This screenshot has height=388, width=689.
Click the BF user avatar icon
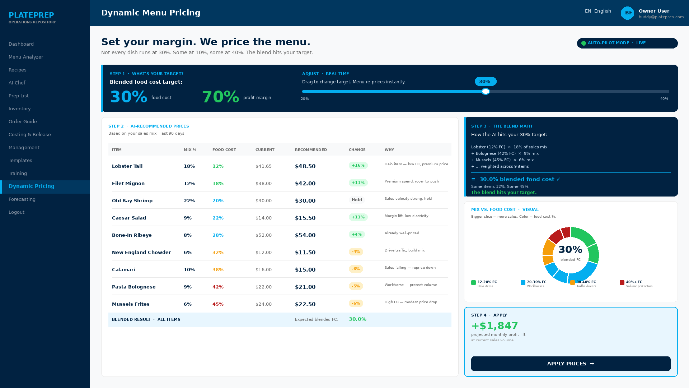pos(627,13)
